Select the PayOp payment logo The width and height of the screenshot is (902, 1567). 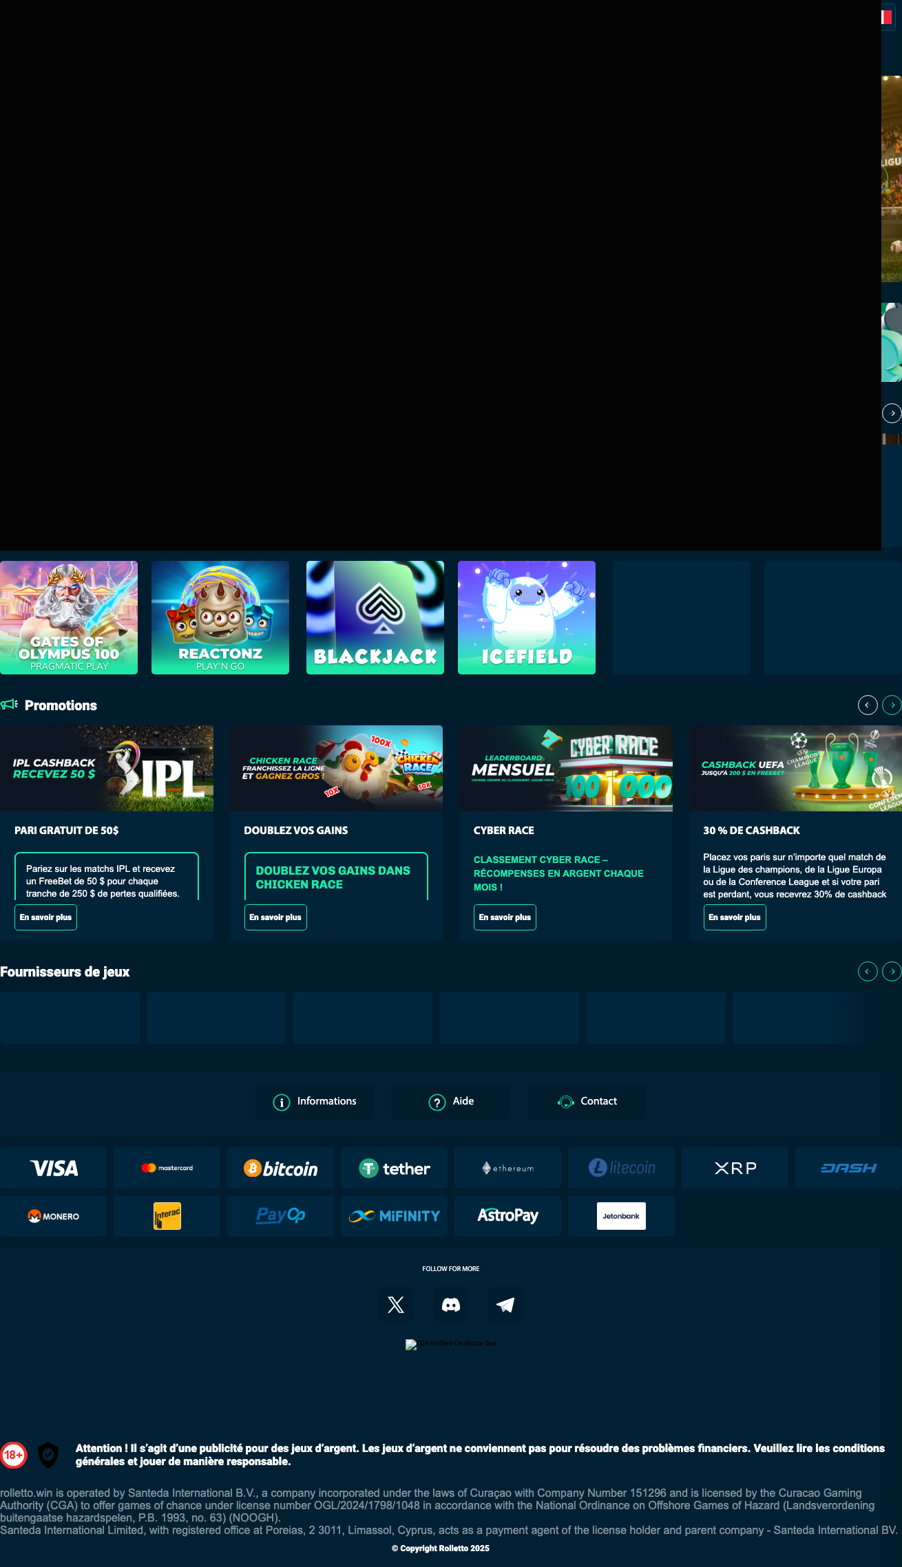tap(280, 1216)
